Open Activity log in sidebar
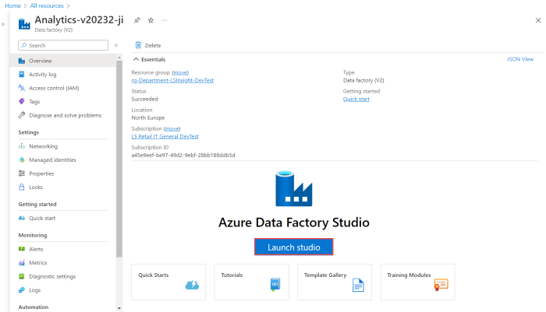Viewport: 546px width, 312px height. pos(42,74)
